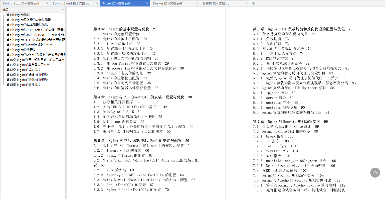Image resolution: width=385 pixels, height=199 pixels.
Task: Jump to 第14章 Nginx的其他HTTP模块
Action: click(27, 80)
